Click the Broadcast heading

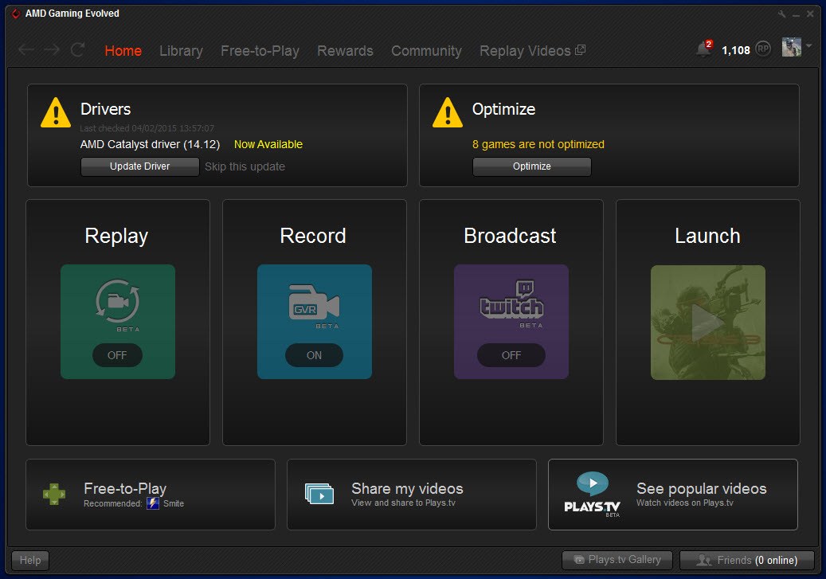coord(510,236)
